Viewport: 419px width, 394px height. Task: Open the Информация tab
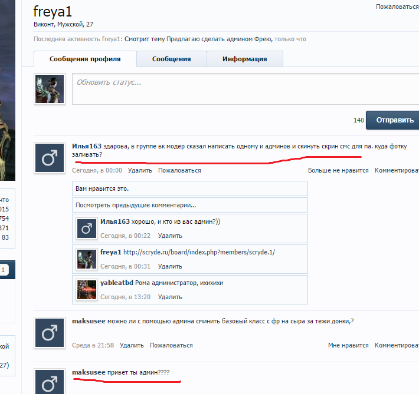click(244, 59)
